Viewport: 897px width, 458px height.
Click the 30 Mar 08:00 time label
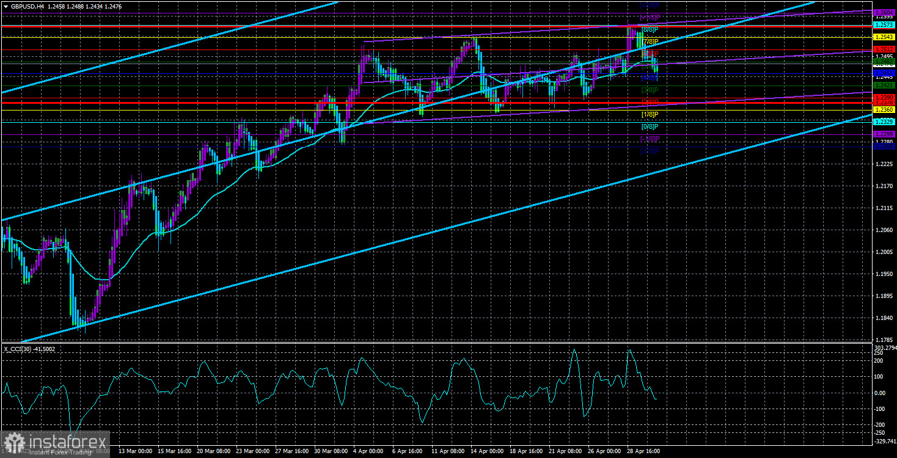pyautogui.click(x=331, y=451)
